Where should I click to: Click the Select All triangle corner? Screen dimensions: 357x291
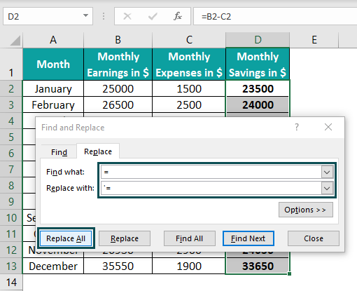click(15, 41)
